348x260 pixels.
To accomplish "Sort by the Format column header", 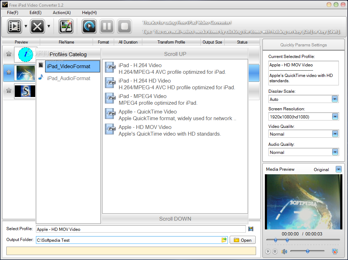I will pos(103,42).
